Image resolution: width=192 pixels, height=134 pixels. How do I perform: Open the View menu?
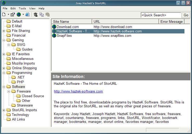[x=32, y=8]
